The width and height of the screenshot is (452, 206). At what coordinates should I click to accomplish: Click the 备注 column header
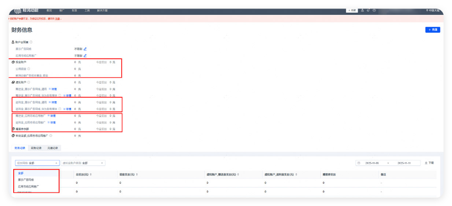pos(383,174)
